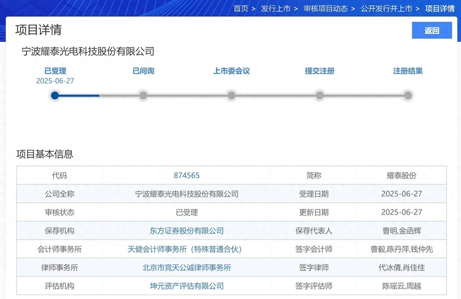Viewport: 461px width, 299px height.
Task: Click the 提交注册 progress dot
Action: [x=320, y=95]
